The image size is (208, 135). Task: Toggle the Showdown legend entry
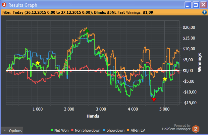(114, 130)
